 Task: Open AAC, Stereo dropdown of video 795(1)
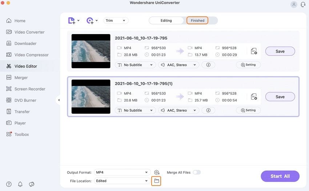178,110
